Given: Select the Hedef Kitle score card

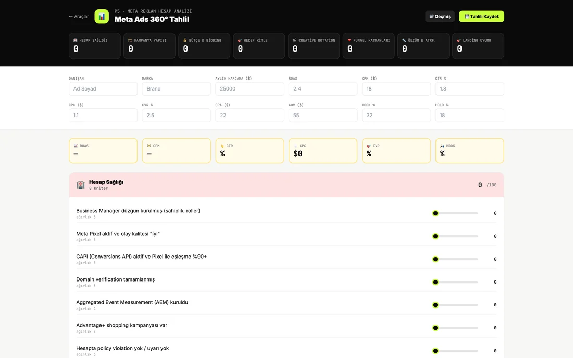Looking at the screenshot, I should [259, 46].
